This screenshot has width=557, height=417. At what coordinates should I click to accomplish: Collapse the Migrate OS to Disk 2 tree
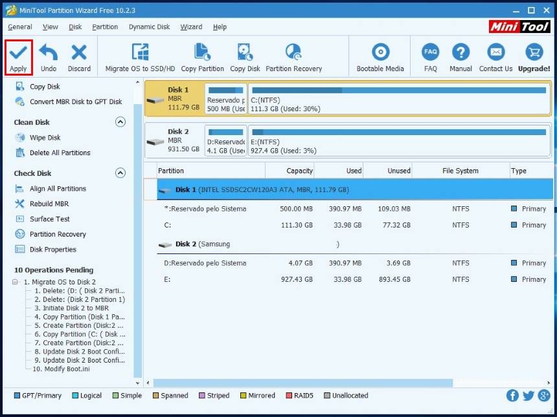tap(16, 283)
